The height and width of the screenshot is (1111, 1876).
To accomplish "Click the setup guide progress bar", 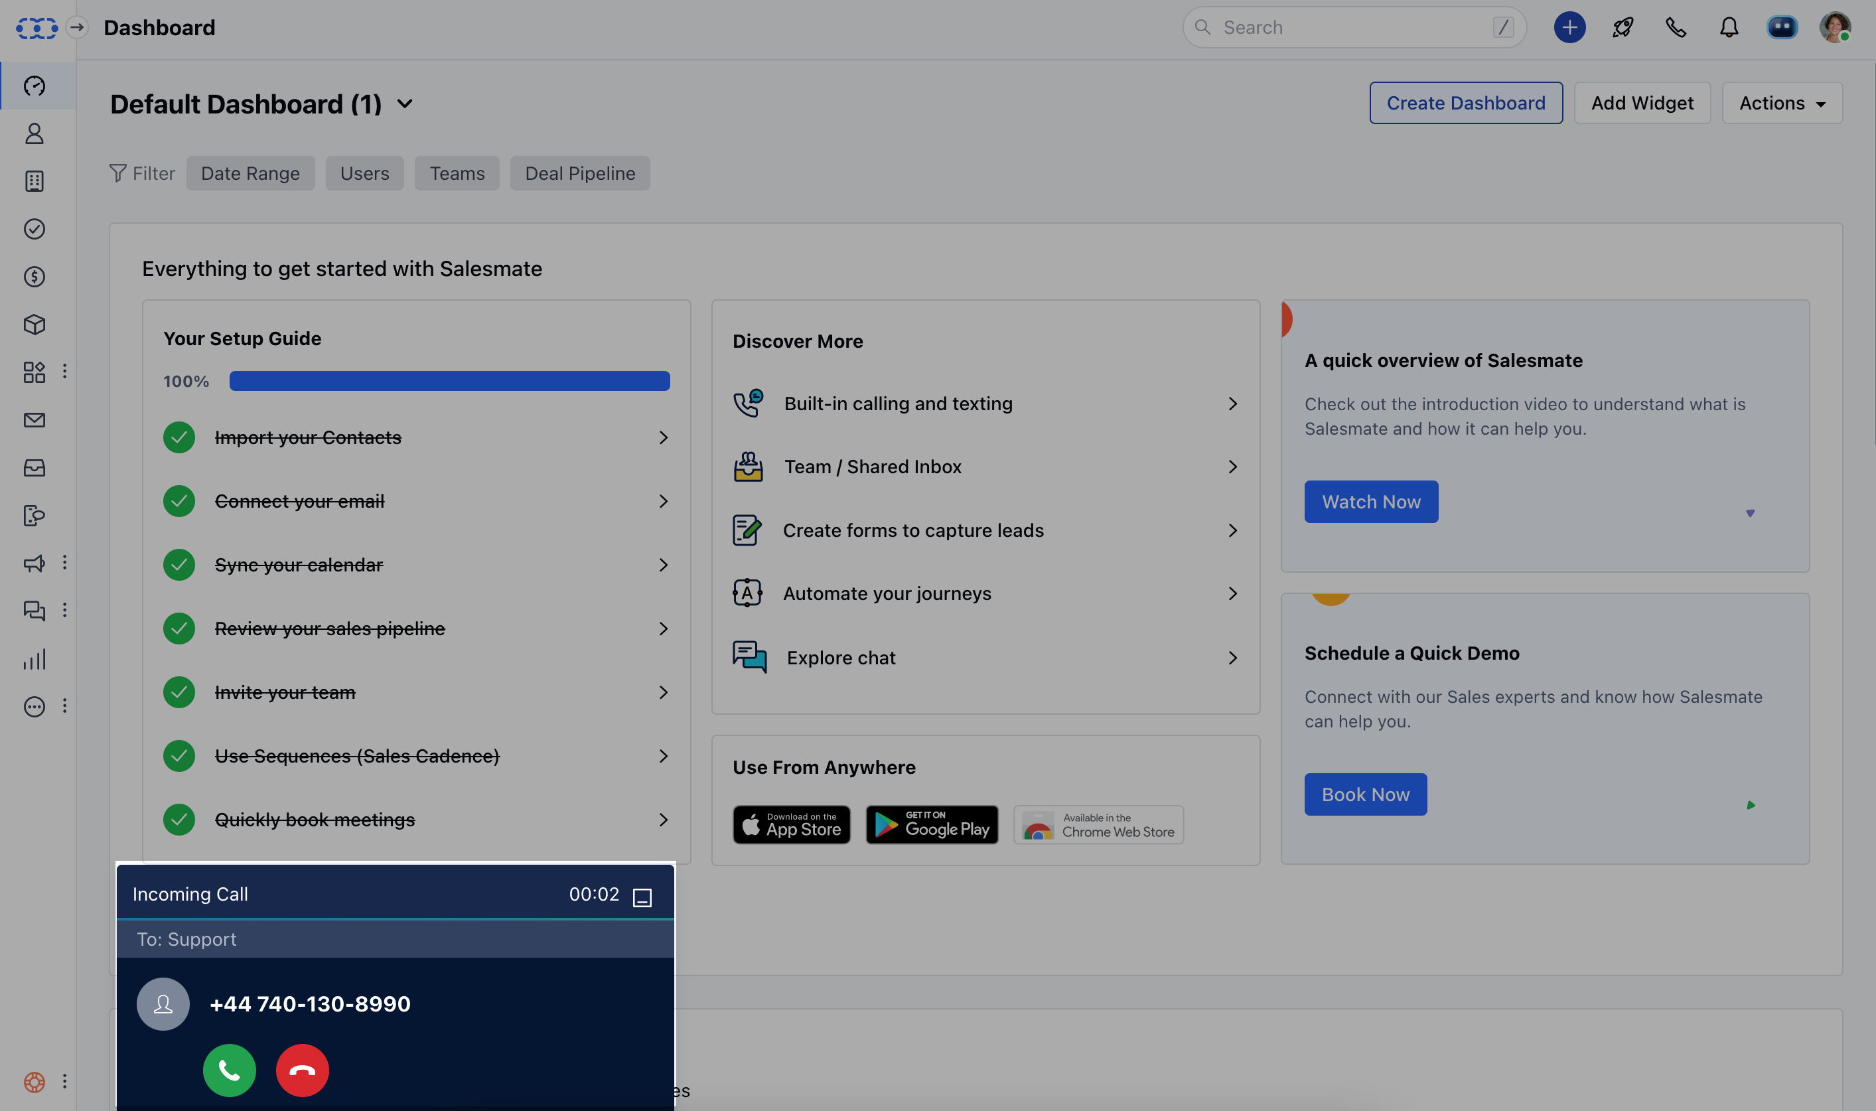I will tap(449, 381).
